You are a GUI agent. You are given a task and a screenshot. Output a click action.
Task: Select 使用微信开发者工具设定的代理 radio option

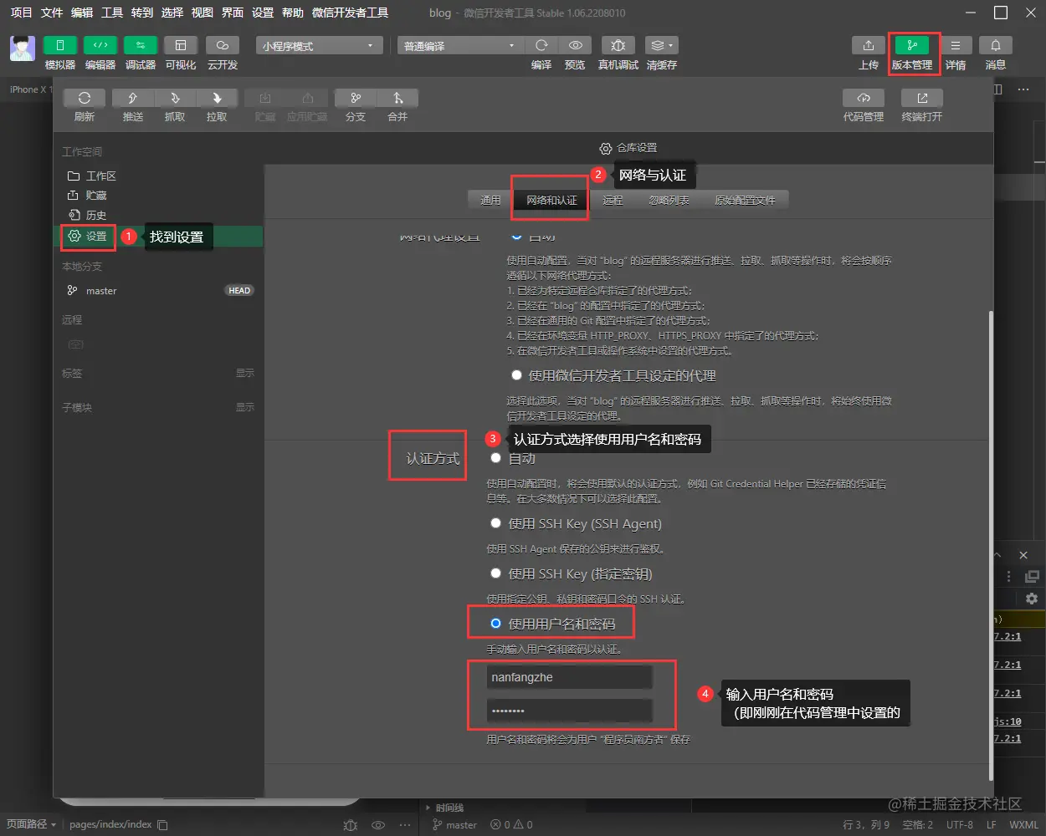[x=516, y=375]
